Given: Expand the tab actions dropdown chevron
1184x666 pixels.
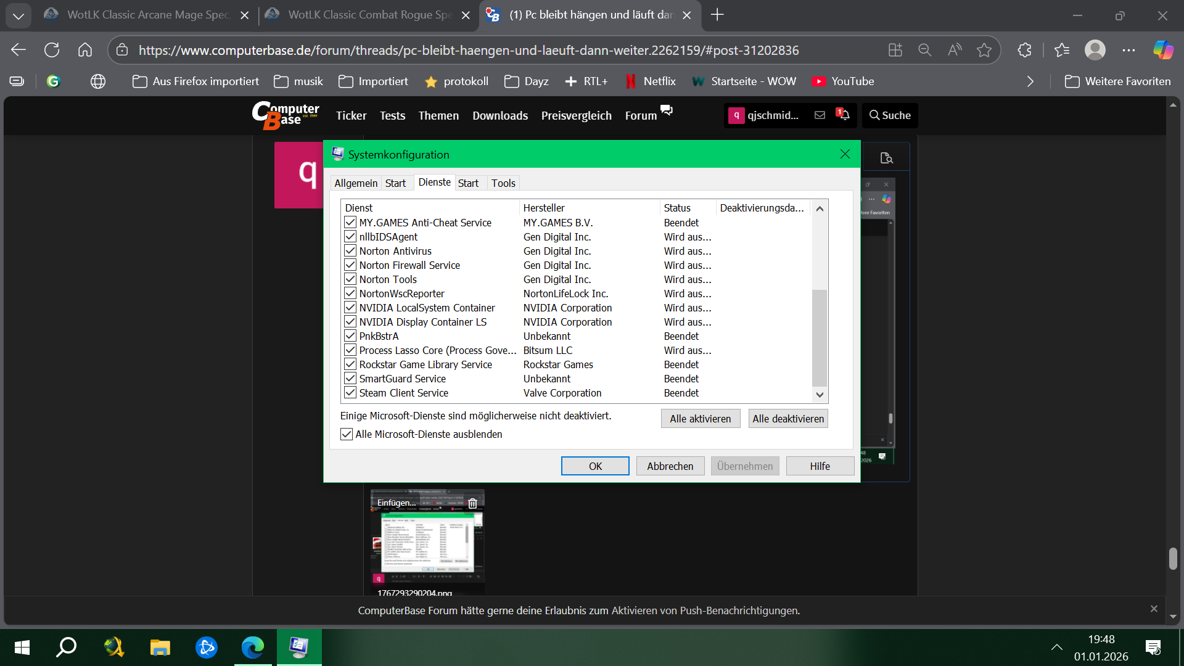Looking at the screenshot, I should click(x=18, y=15).
